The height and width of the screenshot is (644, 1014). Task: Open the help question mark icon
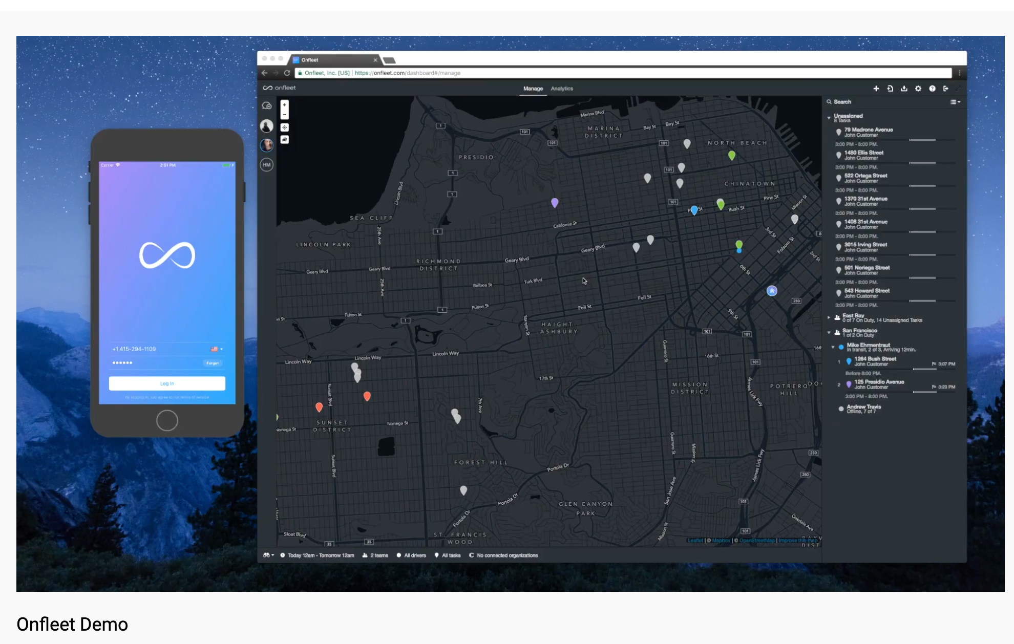click(932, 89)
